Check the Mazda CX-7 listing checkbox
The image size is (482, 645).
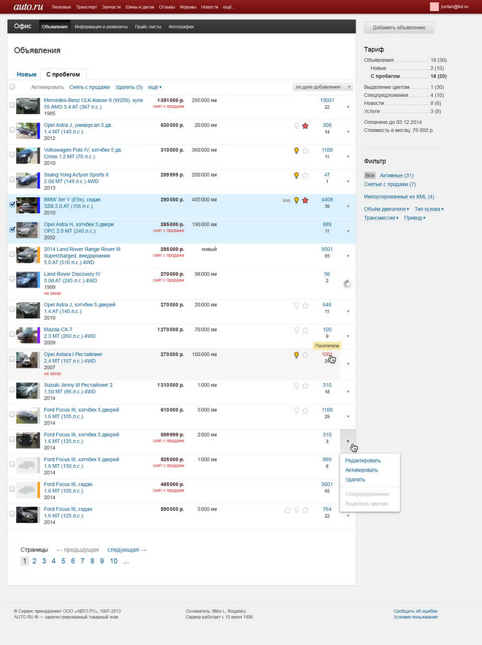(12, 334)
